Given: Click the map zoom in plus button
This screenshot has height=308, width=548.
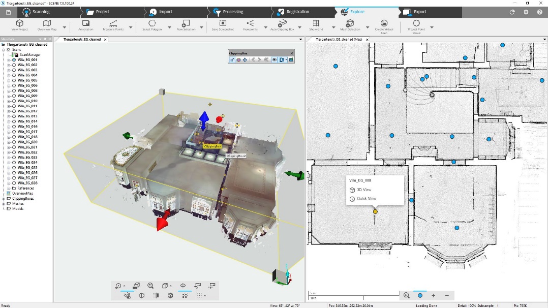Looking at the screenshot, I should [x=433, y=295].
